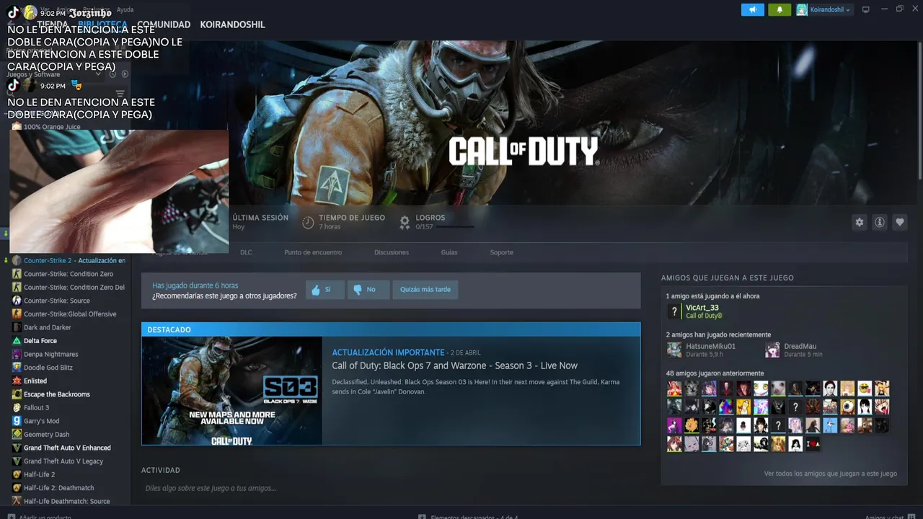Click the Enlisted red star icon
Viewport: 923px width, 519px height.
17,381
